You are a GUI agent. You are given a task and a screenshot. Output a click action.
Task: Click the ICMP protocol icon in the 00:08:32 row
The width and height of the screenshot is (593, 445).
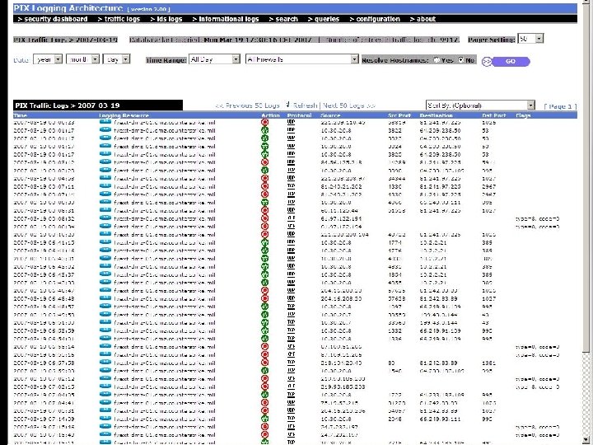[291, 218]
